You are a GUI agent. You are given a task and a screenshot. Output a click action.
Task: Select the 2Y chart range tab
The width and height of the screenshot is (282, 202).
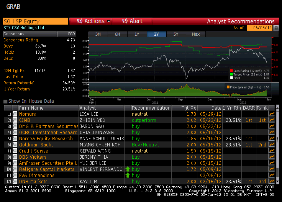[x=156, y=34]
